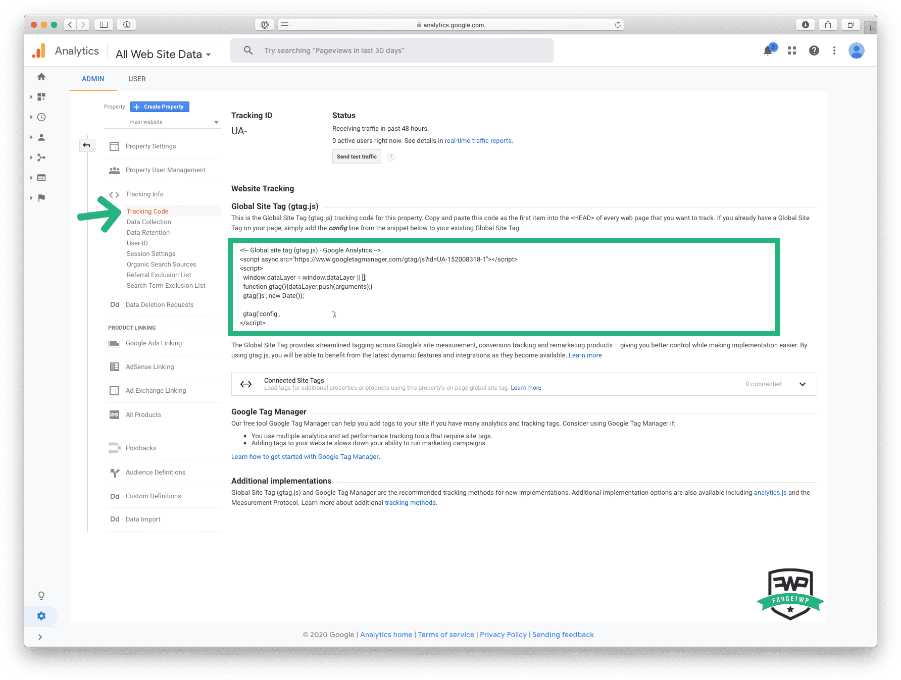
Task: Click inside the gtag.js tracking code box
Action: tap(504, 287)
